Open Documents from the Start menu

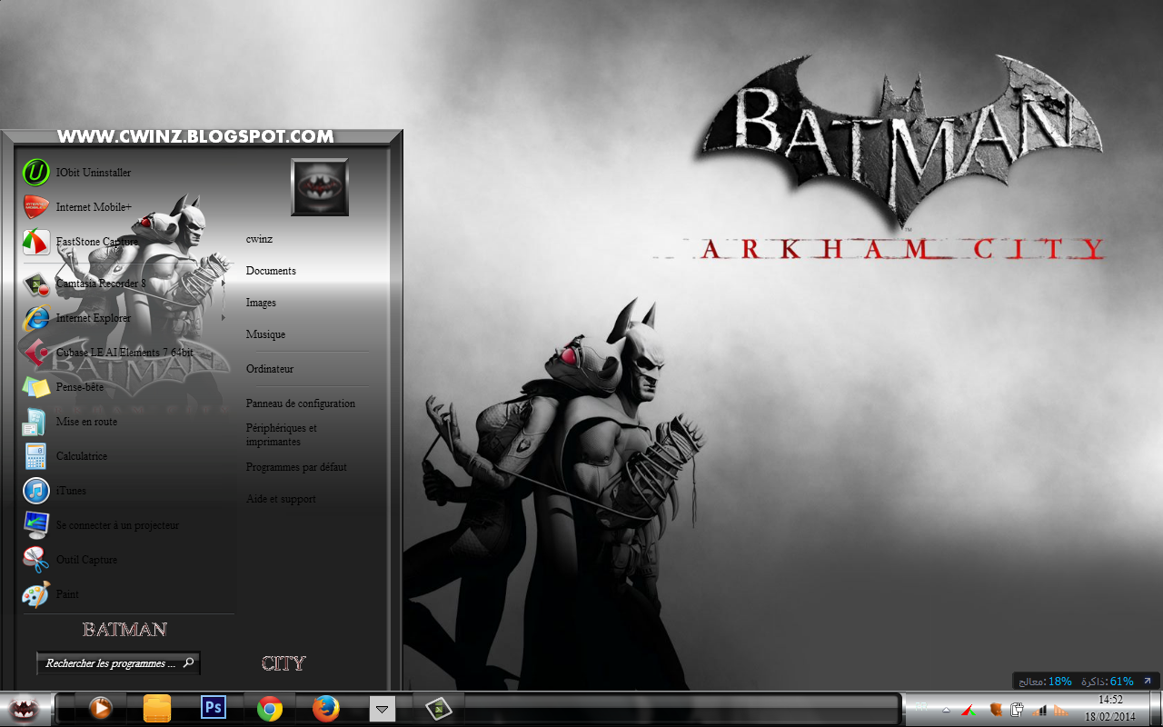point(271,271)
